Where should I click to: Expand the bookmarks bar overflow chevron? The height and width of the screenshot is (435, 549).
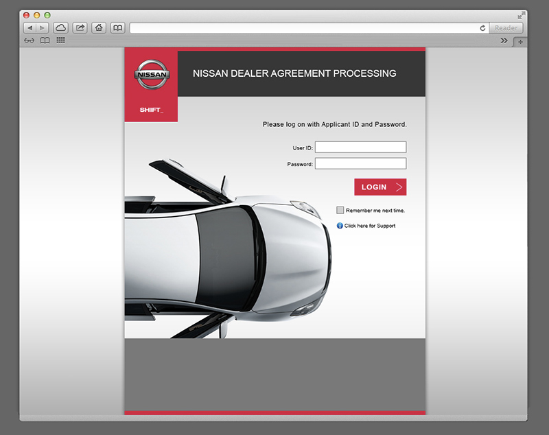pos(504,40)
